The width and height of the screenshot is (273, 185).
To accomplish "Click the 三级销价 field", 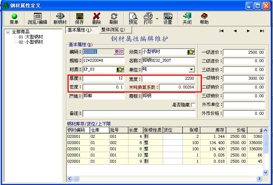I will [244, 96].
